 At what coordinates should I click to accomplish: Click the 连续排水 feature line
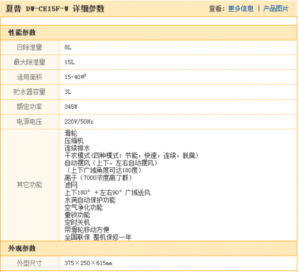77,148
